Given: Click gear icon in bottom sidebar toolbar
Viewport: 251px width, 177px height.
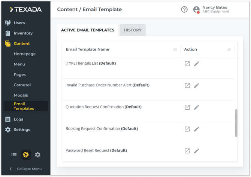Looking at the screenshot, I should click(x=37, y=155).
